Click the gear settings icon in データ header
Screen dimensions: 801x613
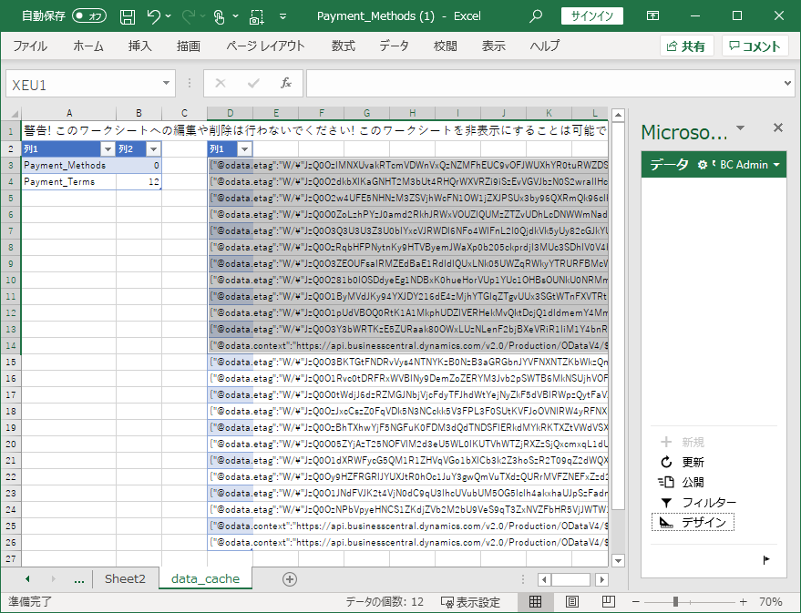pos(703,165)
